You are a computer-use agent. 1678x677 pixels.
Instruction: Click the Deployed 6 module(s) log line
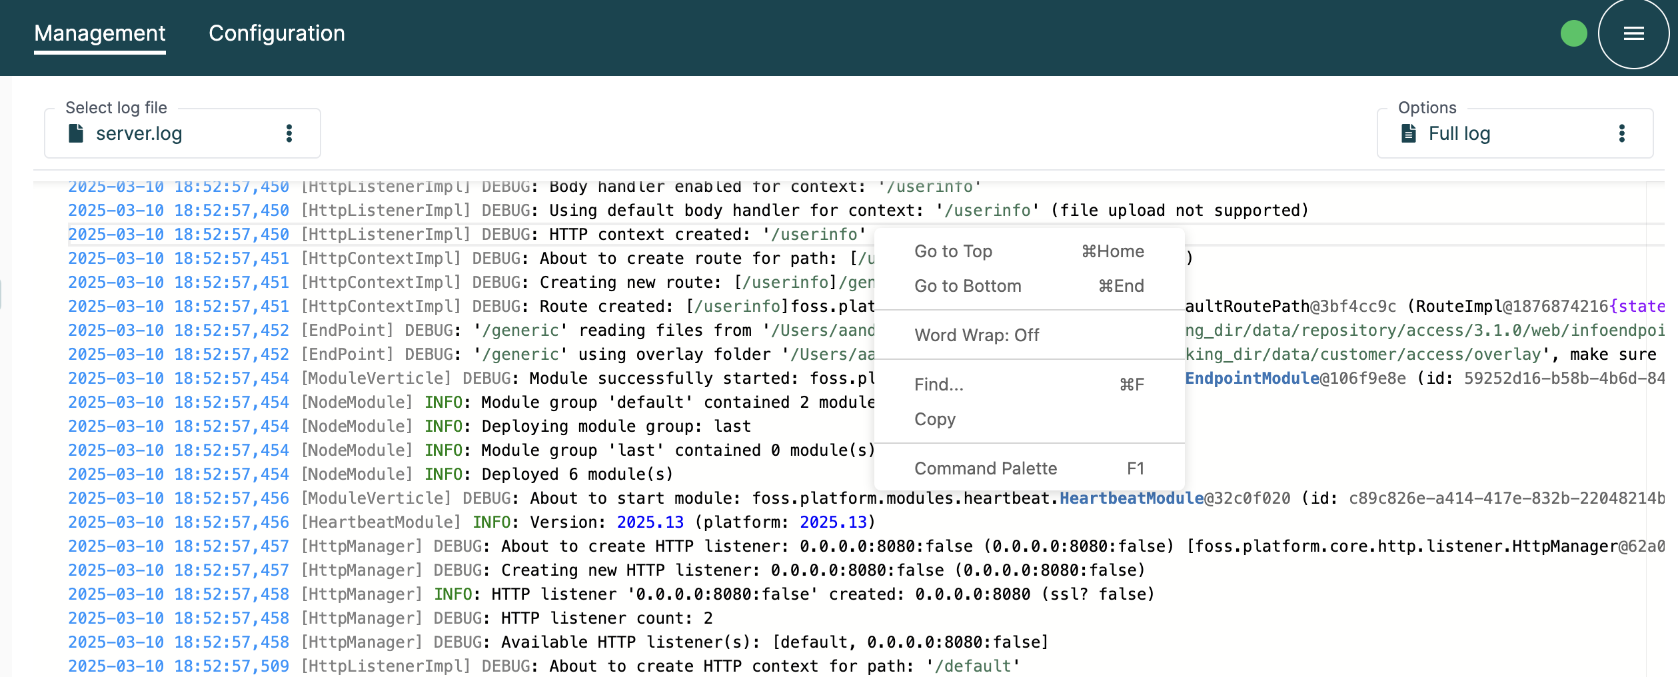point(576,474)
